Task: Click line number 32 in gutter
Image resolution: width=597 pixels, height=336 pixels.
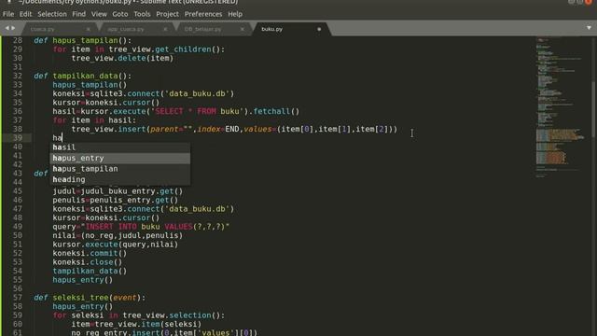Action: click(x=18, y=76)
